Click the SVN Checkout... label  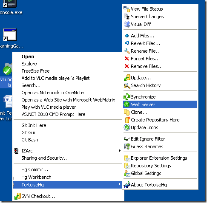(38, 196)
